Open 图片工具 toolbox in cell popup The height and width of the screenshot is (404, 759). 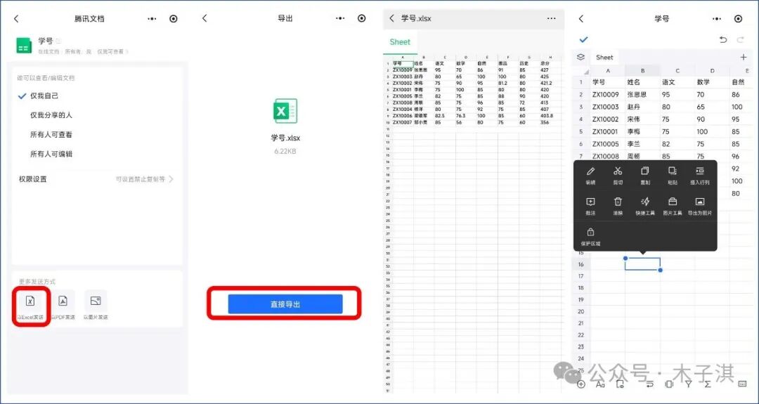coord(673,206)
